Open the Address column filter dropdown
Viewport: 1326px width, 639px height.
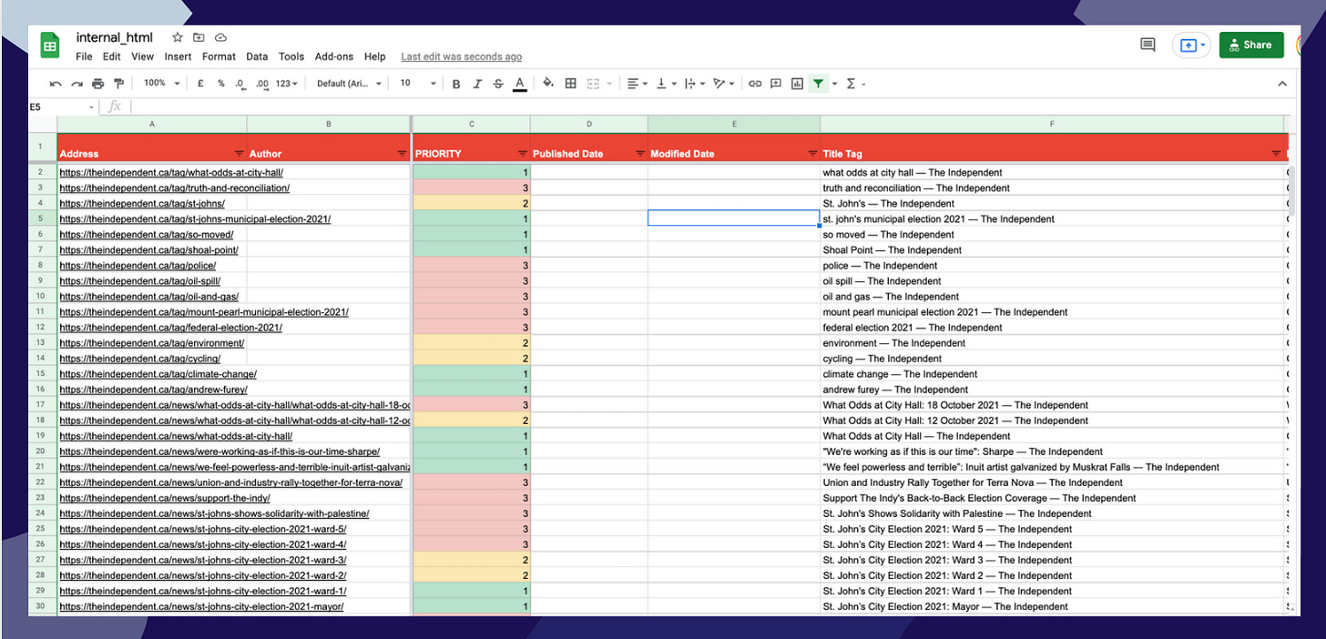click(x=240, y=154)
